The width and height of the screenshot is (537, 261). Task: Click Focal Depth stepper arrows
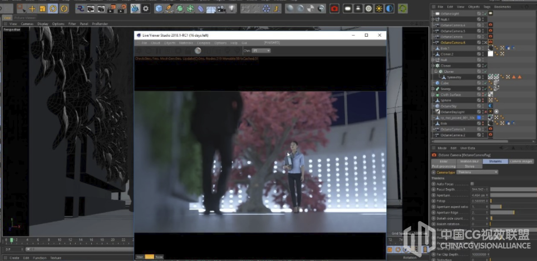pos(487,189)
